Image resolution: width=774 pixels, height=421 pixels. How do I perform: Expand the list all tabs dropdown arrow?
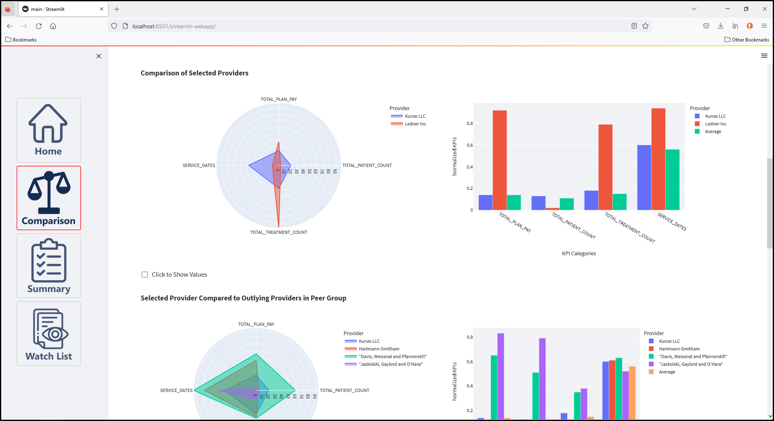click(x=694, y=9)
